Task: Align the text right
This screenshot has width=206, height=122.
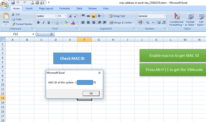Action: (93, 22)
